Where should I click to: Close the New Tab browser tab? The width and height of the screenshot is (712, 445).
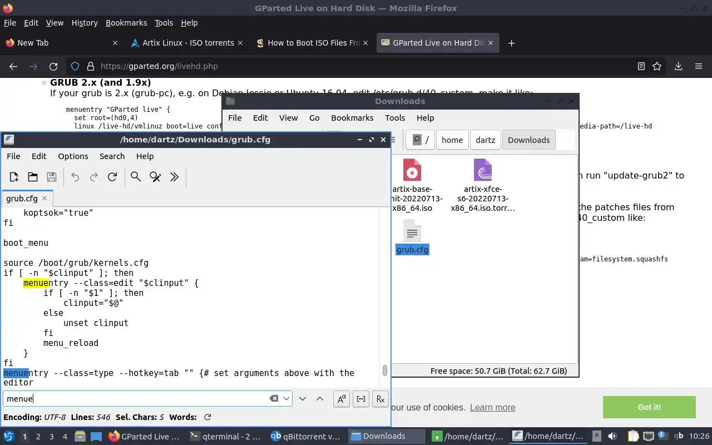coord(115,43)
